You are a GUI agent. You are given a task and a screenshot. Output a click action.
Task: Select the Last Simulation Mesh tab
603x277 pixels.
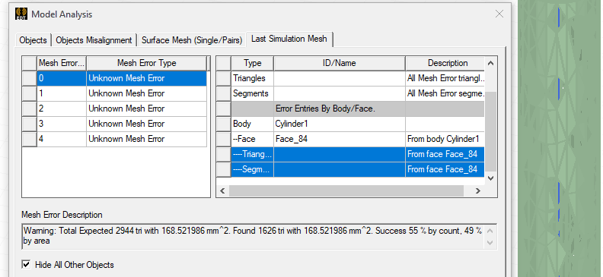(x=289, y=39)
